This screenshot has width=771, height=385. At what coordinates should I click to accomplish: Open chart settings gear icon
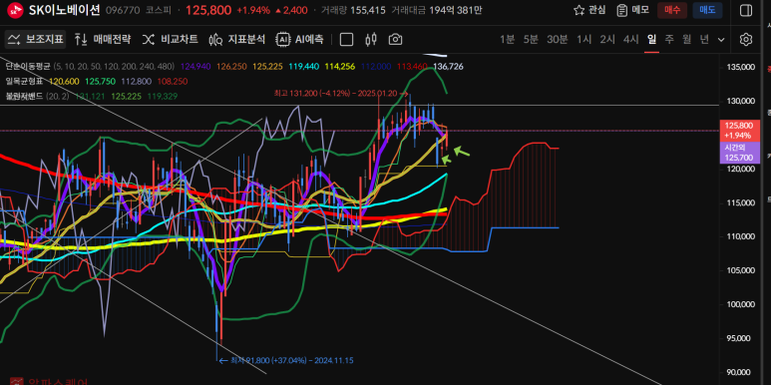(x=746, y=39)
